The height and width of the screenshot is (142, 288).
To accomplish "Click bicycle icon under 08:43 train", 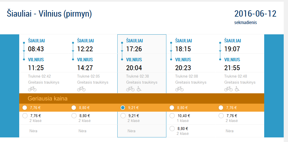I will click(32, 89).
